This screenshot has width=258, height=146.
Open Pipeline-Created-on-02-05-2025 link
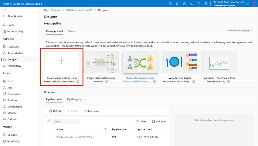coord(74,137)
